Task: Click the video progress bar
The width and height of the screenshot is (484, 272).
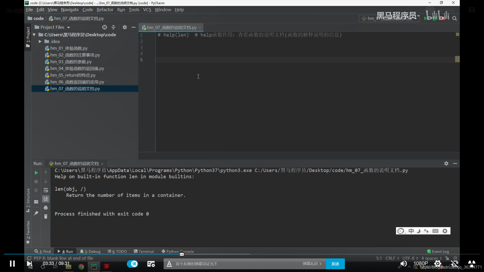Action: [x=242, y=254]
